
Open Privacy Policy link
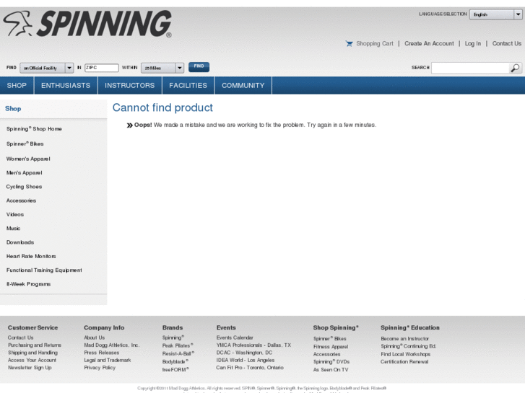tap(100, 368)
